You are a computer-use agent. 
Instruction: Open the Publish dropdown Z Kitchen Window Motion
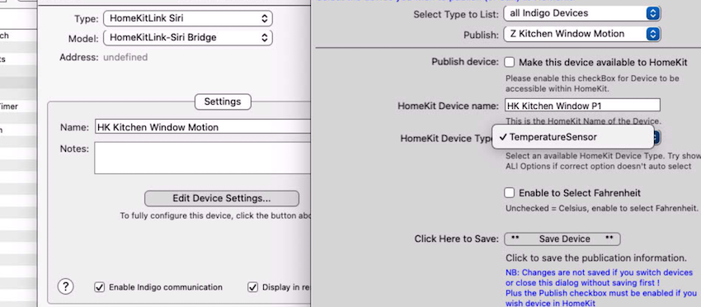tap(582, 34)
